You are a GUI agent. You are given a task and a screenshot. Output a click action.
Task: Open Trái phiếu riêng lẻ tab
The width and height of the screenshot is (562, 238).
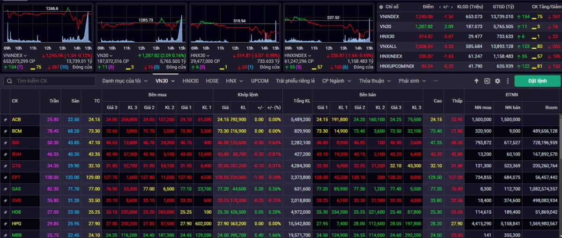(295, 81)
